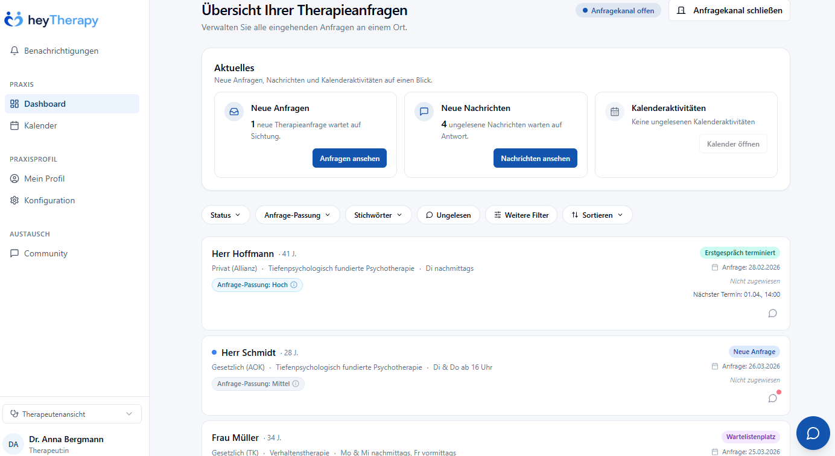The height and width of the screenshot is (456, 835).
Task: Click the Community chat icon
Action: [x=14, y=253]
